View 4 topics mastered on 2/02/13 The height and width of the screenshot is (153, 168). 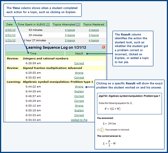pyautogui.click(x=94, y=30)
